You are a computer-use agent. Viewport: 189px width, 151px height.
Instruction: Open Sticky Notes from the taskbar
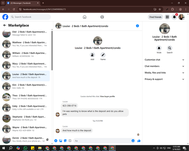coord(33,148)
